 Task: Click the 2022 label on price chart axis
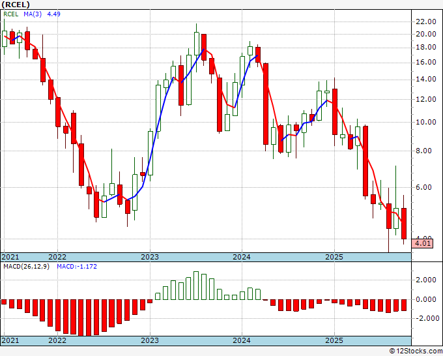pos(57,257)
